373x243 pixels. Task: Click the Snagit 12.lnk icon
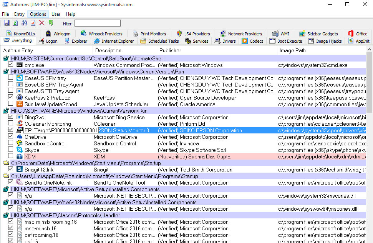[20, 169]
